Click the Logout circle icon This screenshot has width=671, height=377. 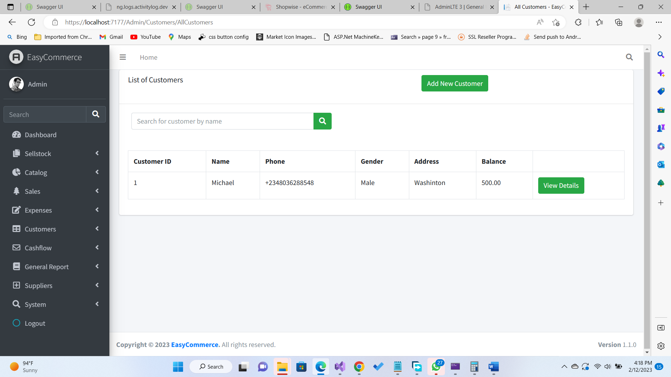pyautogui.click(x=16, y=323)
